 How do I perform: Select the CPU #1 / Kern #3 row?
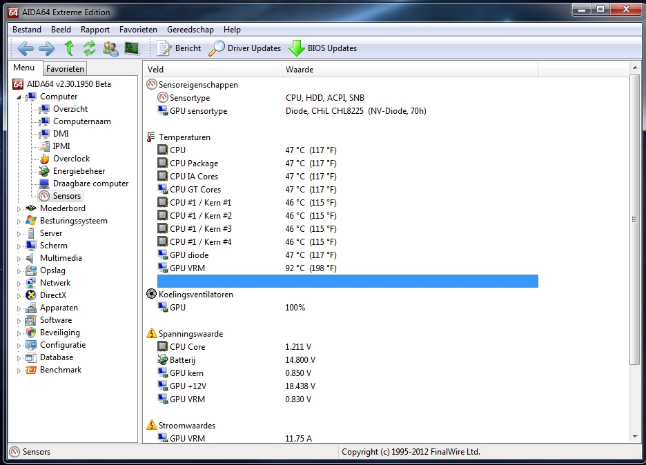[x=347, y=229]
